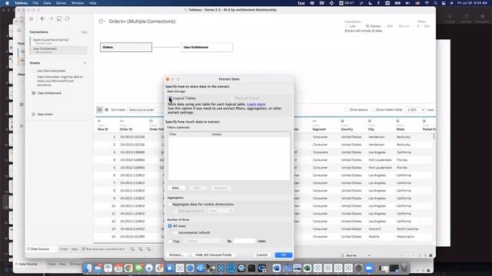
Task: Open the rows count dropdown showing 1,000
Action: pyautogui.click(x=415, y=110)
